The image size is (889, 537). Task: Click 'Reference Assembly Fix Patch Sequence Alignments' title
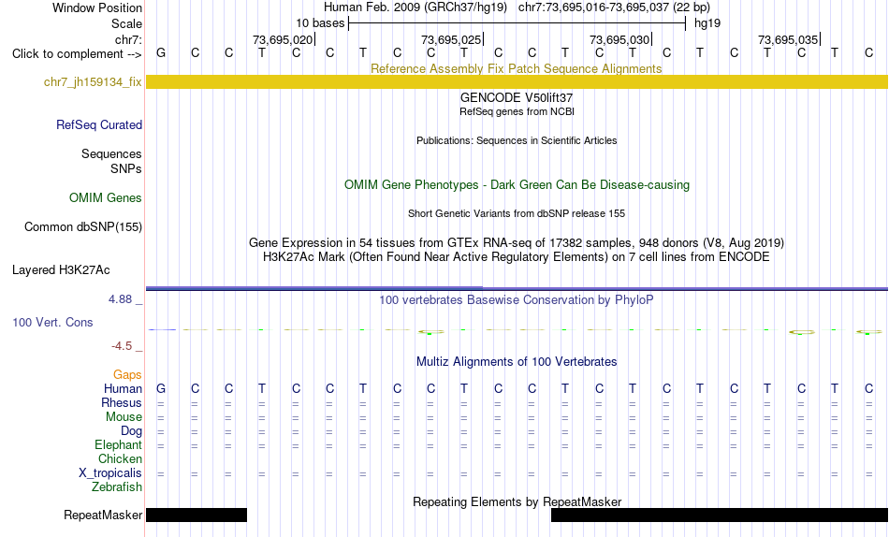pyautogui.click(x=517, y=68)
